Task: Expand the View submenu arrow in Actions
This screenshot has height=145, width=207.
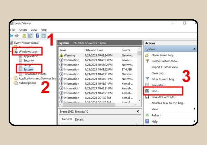Action: (x=194, y=109)
